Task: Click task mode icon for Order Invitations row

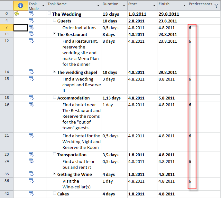Action: click(32, 28)
